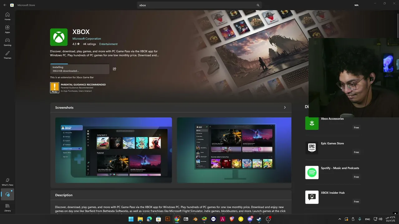399x224 pixels.
Task: Click the search magnifier icon
Action: tap(258, 5)
